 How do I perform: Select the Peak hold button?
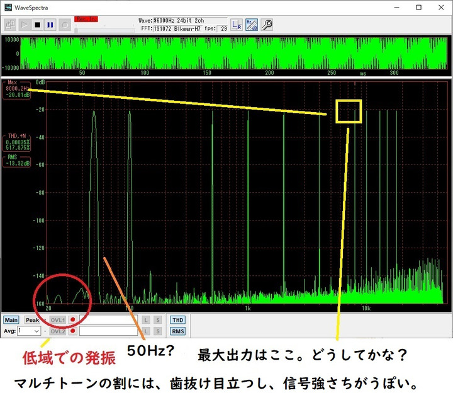click(32, 320)
